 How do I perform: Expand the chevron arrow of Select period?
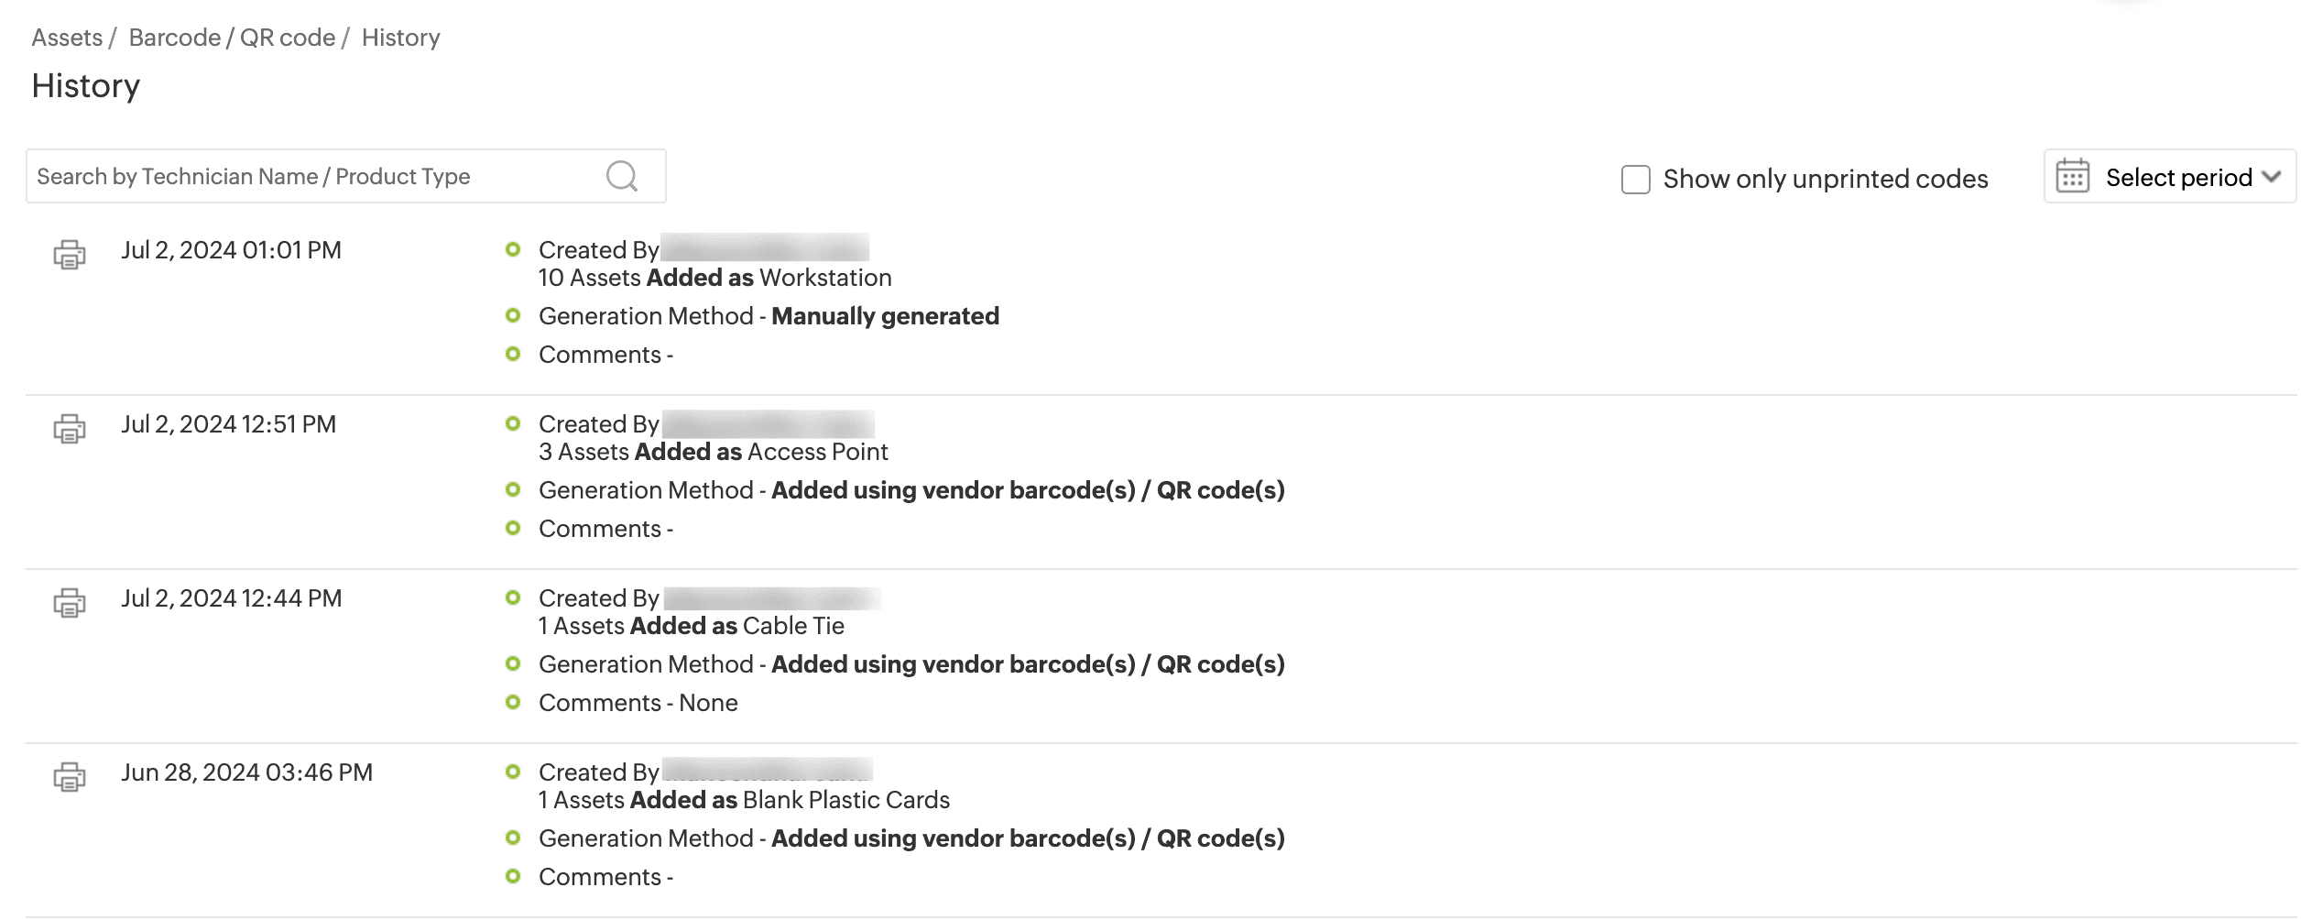pyautogui.click(x=2271, y=176)
